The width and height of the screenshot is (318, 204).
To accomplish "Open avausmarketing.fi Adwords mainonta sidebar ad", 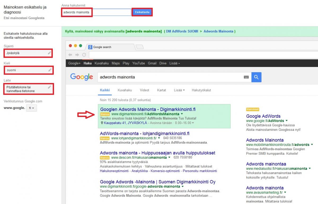I will 265,188.
